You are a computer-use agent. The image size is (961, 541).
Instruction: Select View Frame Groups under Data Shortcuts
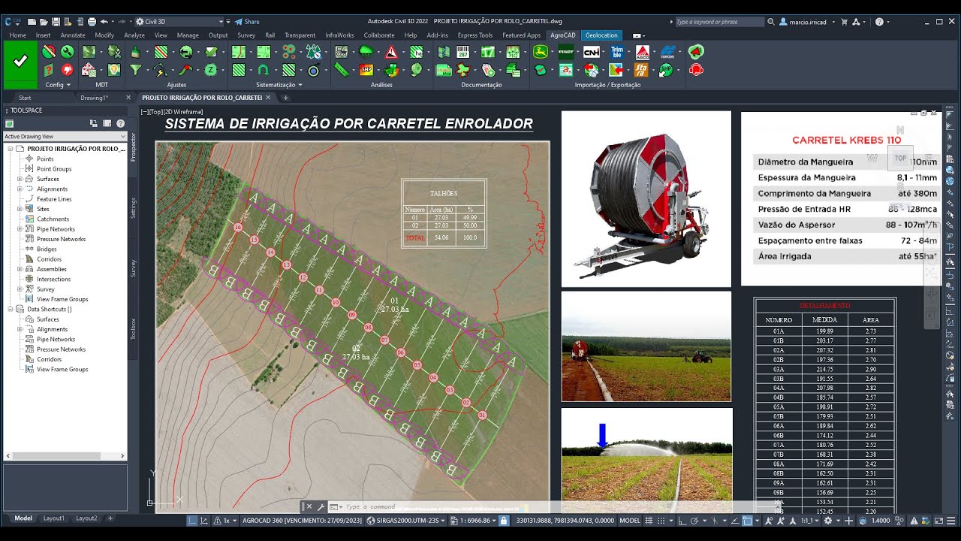tap(62, 369)
